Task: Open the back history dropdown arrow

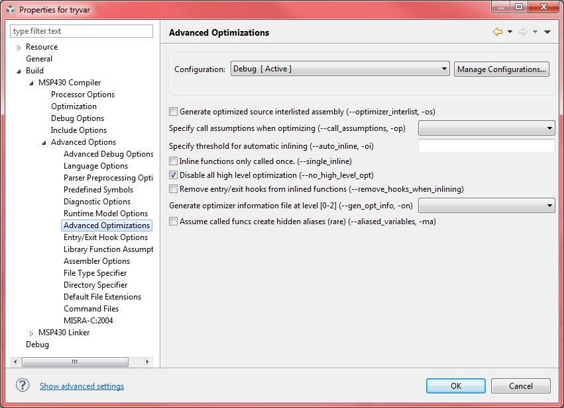Action: click(x=510, y=32)
